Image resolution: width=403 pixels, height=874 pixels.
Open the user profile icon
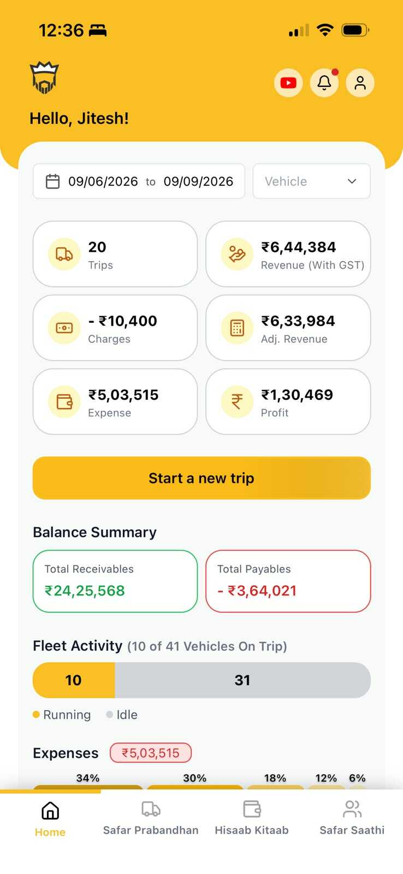click(x=360, y=83)
